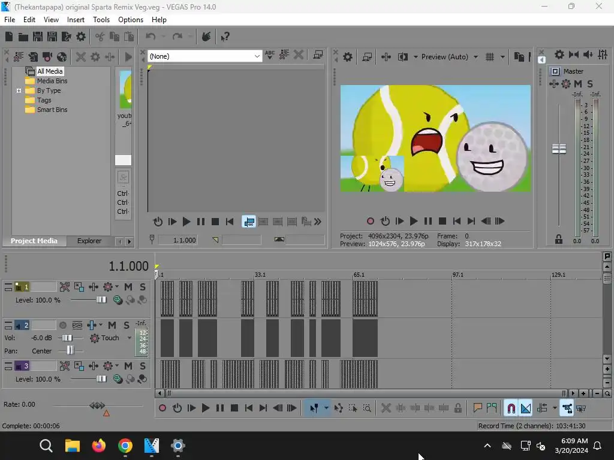Viewport: 614px width, 460px height.
Task: Select All Media in tree
Action: [x=50, y=71]
